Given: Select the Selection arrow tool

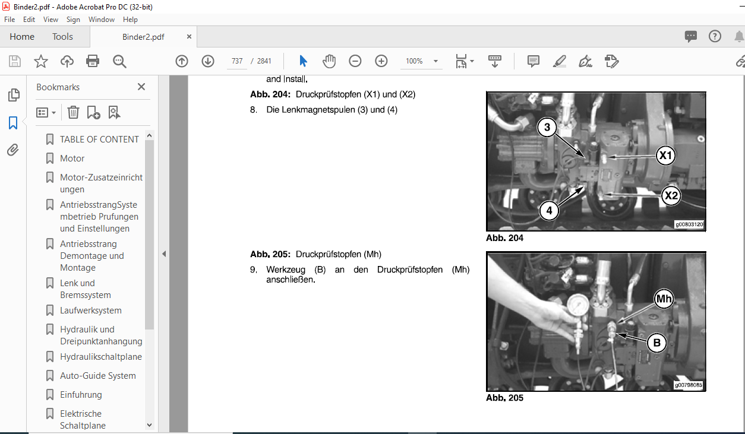Looking at the screenshot, I should (304, 61).
